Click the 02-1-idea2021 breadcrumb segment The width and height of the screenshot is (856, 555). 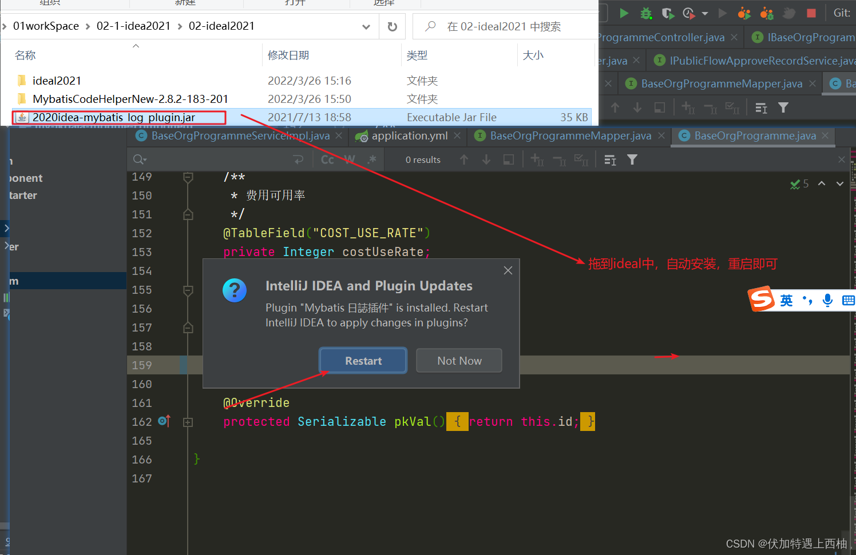[133, 26]
